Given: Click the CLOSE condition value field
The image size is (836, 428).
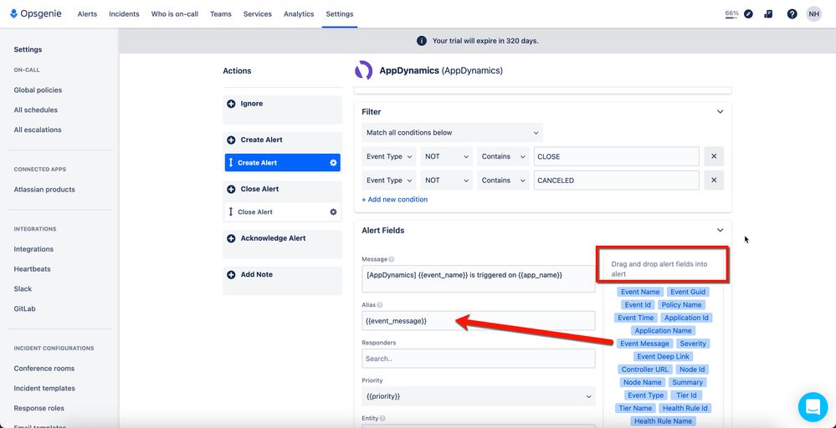Looking at the screenshot, I should tap(617, 156).
